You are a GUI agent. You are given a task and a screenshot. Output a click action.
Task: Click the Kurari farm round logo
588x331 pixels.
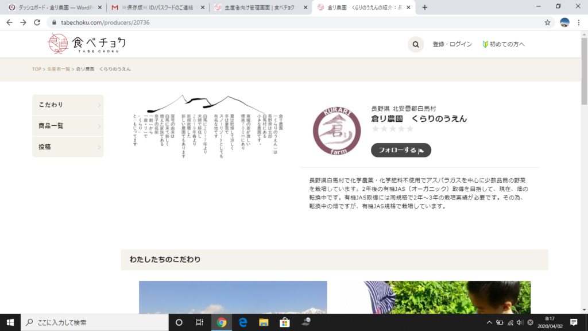336,131
